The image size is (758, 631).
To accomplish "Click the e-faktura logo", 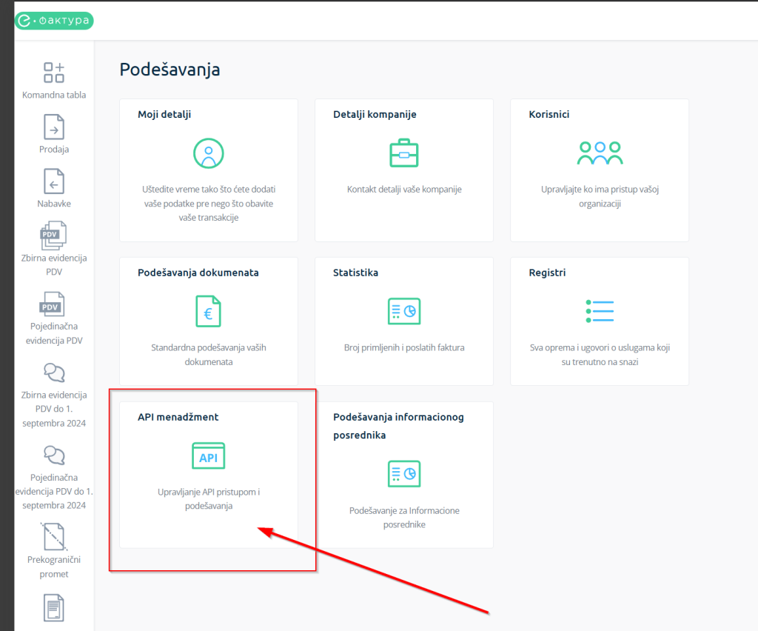I will click(x=53, y=20).
